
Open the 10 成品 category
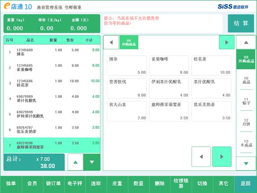click(x=246, y=80)
